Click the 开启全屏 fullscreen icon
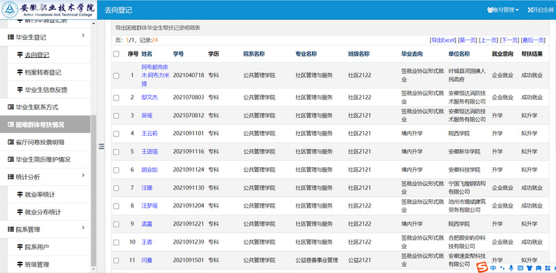Screen dimensions: 556x273 pyautogui.click(x=530, y=10)
